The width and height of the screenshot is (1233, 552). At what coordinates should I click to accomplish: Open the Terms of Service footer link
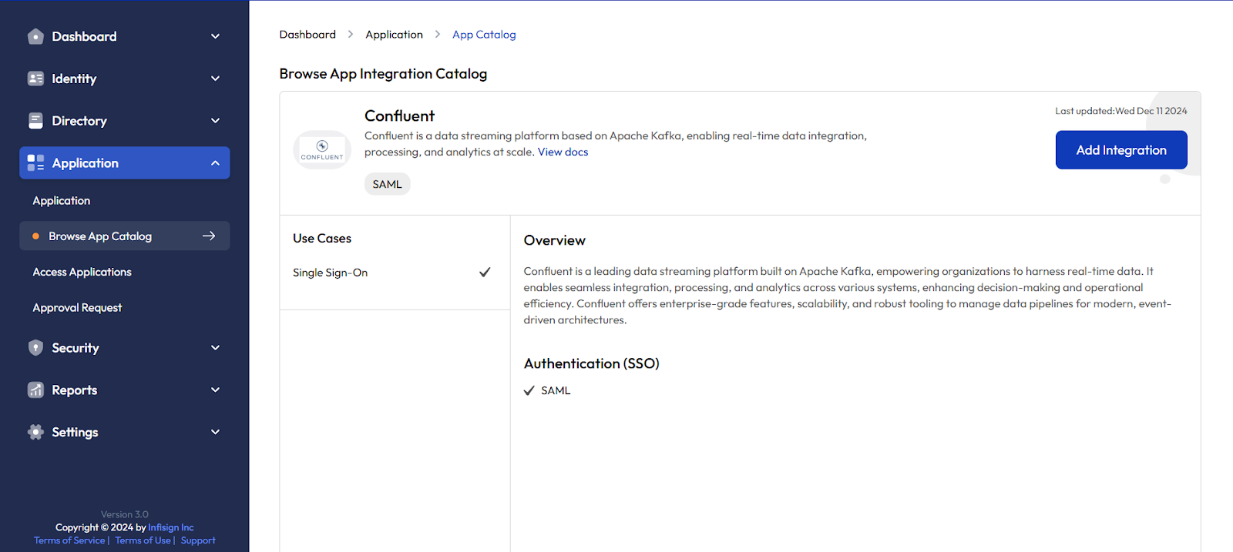point(69,540)
